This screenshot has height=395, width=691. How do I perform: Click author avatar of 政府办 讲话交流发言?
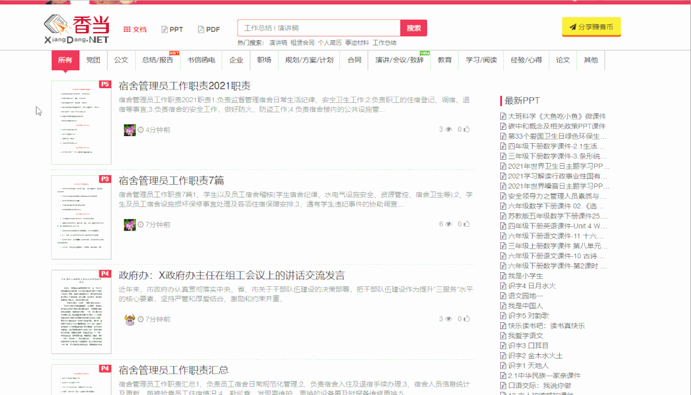coord(129,319)
